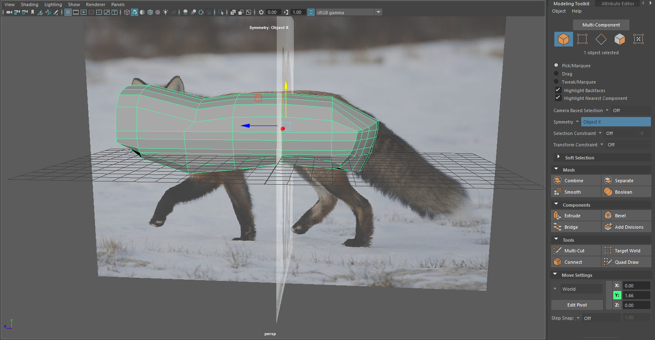
Task: Select Edge selection mode diamond icon
Action: pos(601,39)
